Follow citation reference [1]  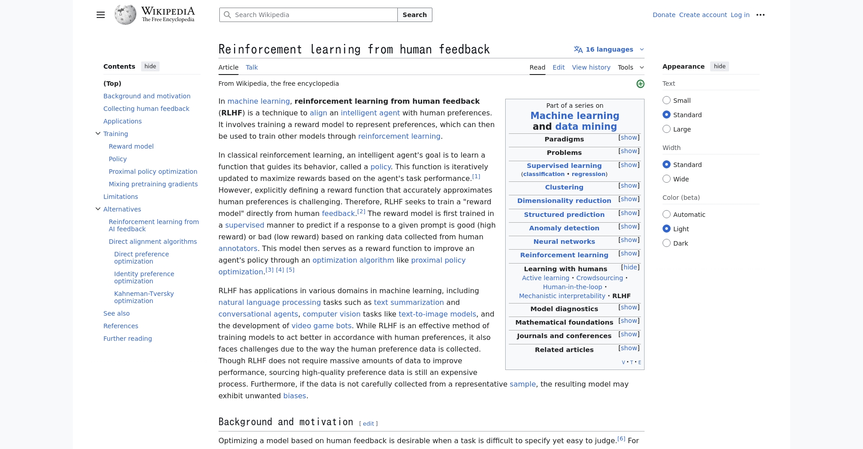476,176
